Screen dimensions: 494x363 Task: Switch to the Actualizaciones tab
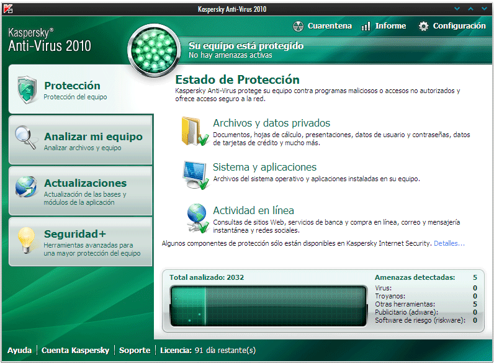[x=85, y=184]
